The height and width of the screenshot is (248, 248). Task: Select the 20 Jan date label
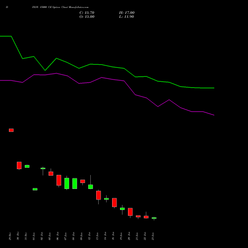pos(129,236)
